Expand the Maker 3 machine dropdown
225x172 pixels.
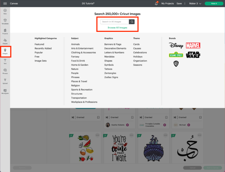click(x=195, y=4)
